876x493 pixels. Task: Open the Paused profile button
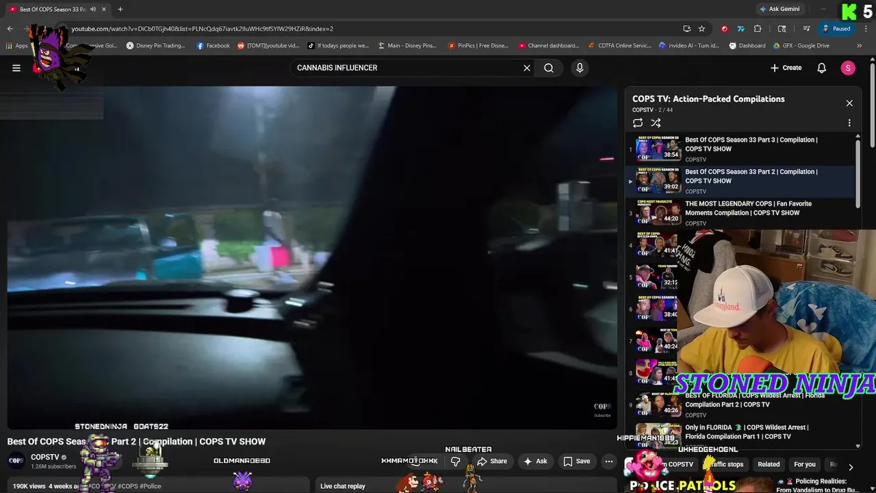click(x=836, y=29)
